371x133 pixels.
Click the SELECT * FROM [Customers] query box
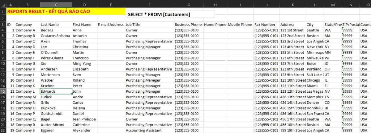[x=171, y=14]
